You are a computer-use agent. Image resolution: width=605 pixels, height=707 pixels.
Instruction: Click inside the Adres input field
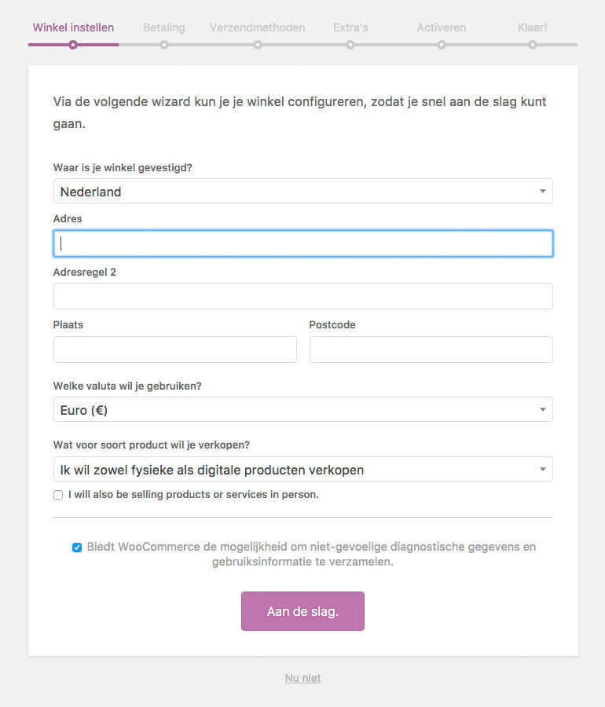(x=302, y=244)
